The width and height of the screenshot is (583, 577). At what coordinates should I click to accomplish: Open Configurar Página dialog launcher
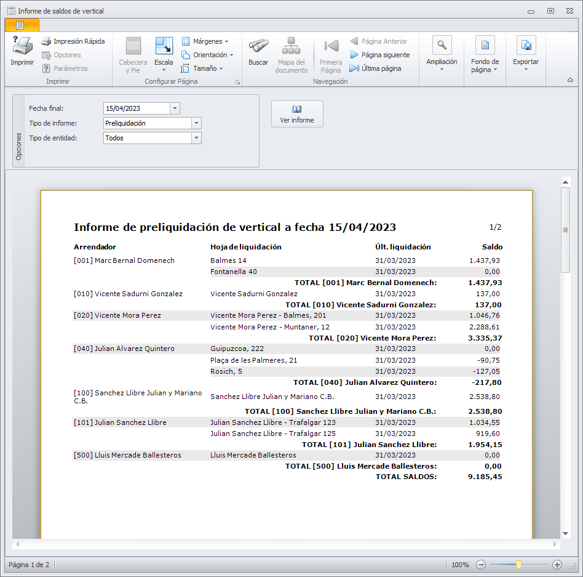[x=237, y=83]
